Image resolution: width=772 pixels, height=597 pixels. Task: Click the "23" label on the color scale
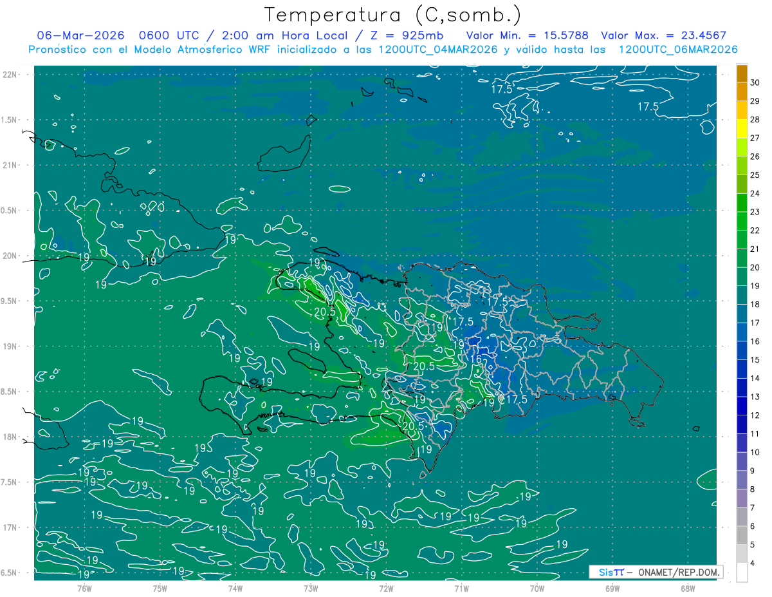click(755, 212)
